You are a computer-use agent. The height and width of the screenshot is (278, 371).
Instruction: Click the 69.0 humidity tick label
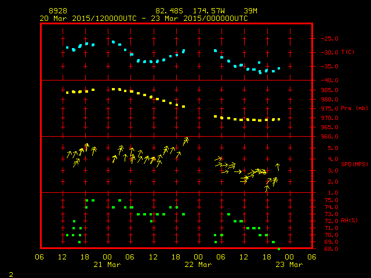(x=331, y=242)
